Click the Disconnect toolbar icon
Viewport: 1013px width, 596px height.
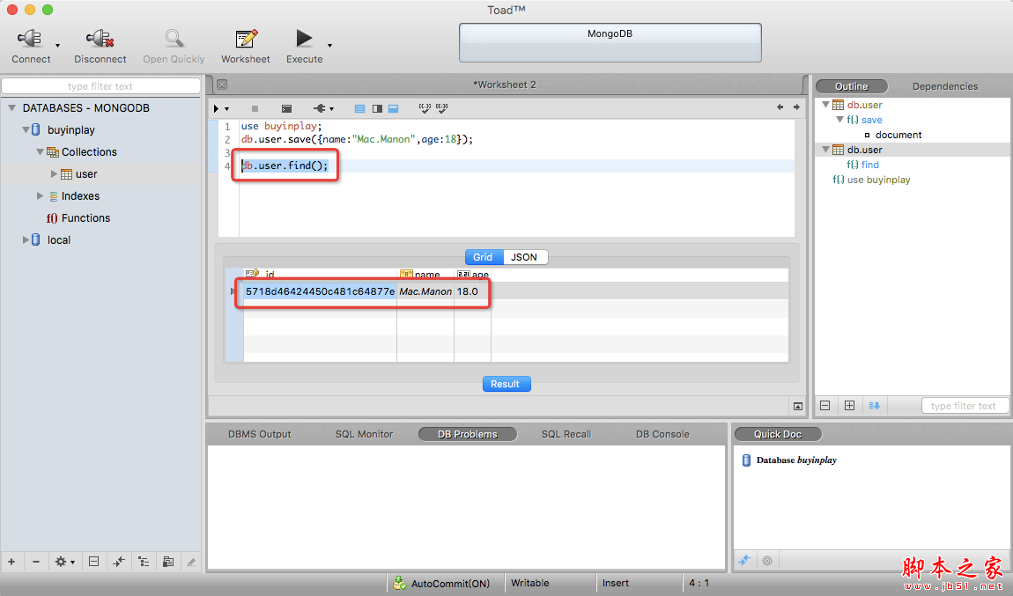(100, 39)
